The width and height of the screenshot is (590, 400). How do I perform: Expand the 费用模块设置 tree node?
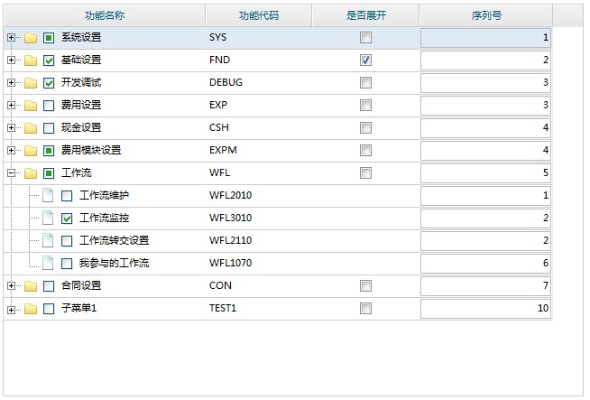coord(11,151)
